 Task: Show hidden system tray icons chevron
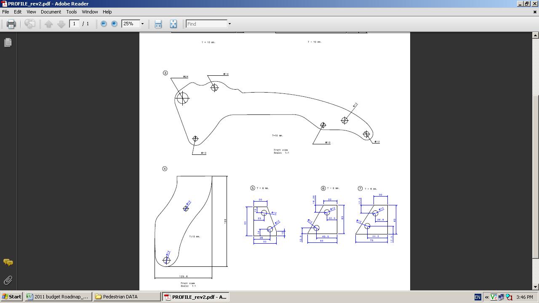[x=487, y=297]
